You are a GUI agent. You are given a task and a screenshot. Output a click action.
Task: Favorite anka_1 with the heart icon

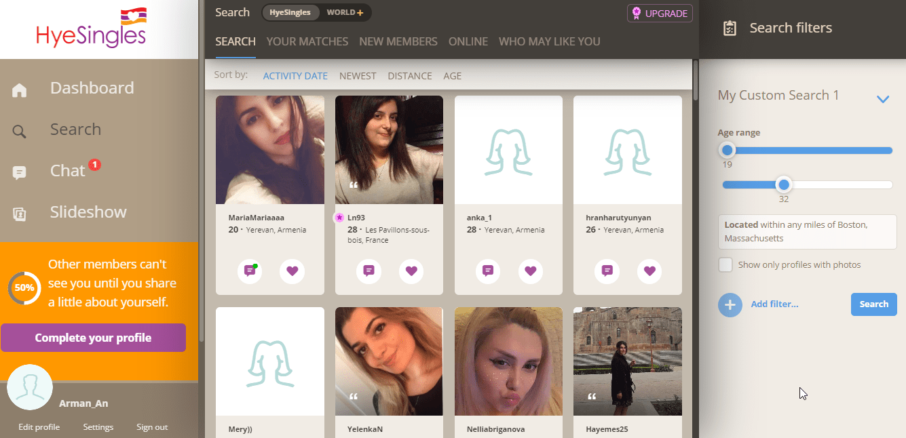point(531,271)
